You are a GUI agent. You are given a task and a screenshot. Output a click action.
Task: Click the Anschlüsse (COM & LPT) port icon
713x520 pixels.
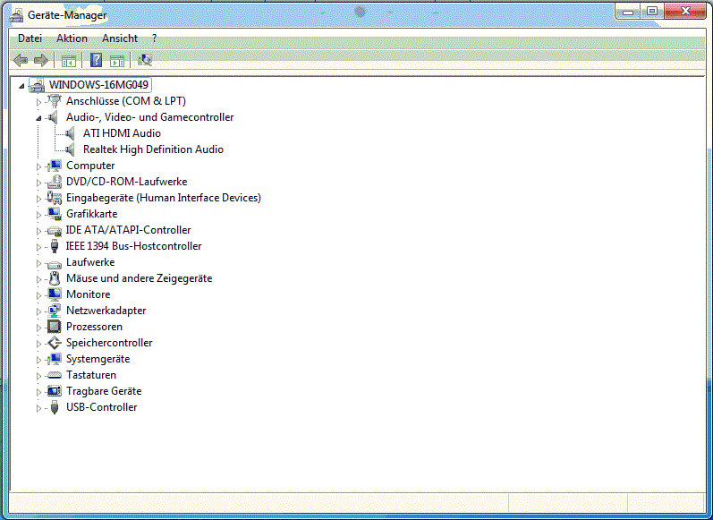55,101
